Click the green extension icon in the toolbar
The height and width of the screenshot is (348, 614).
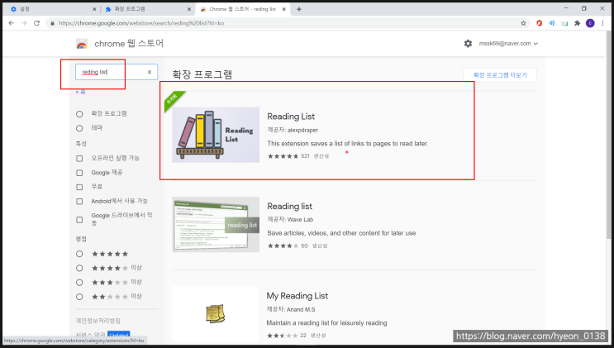(x=564, y=23)
